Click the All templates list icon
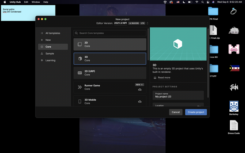Screen dimensions: 245x153 [42, 33]
